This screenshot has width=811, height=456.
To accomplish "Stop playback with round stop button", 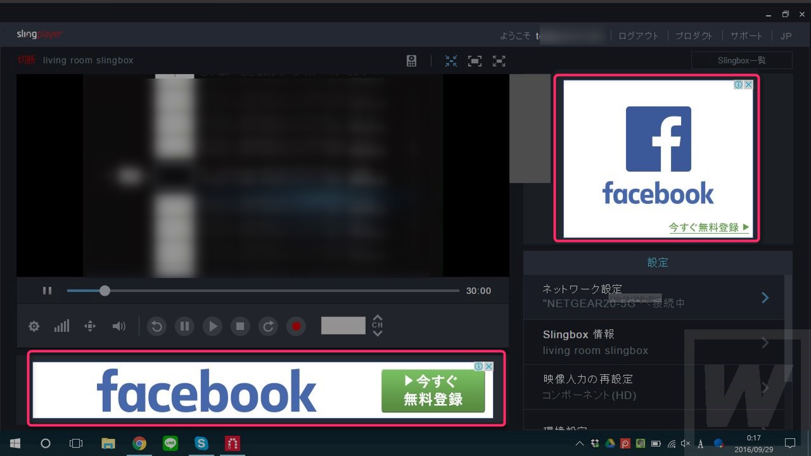I will click(240, 326).
